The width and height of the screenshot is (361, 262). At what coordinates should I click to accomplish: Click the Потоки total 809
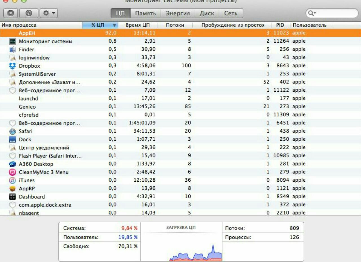pyautogui.click(x=294, y=228)
